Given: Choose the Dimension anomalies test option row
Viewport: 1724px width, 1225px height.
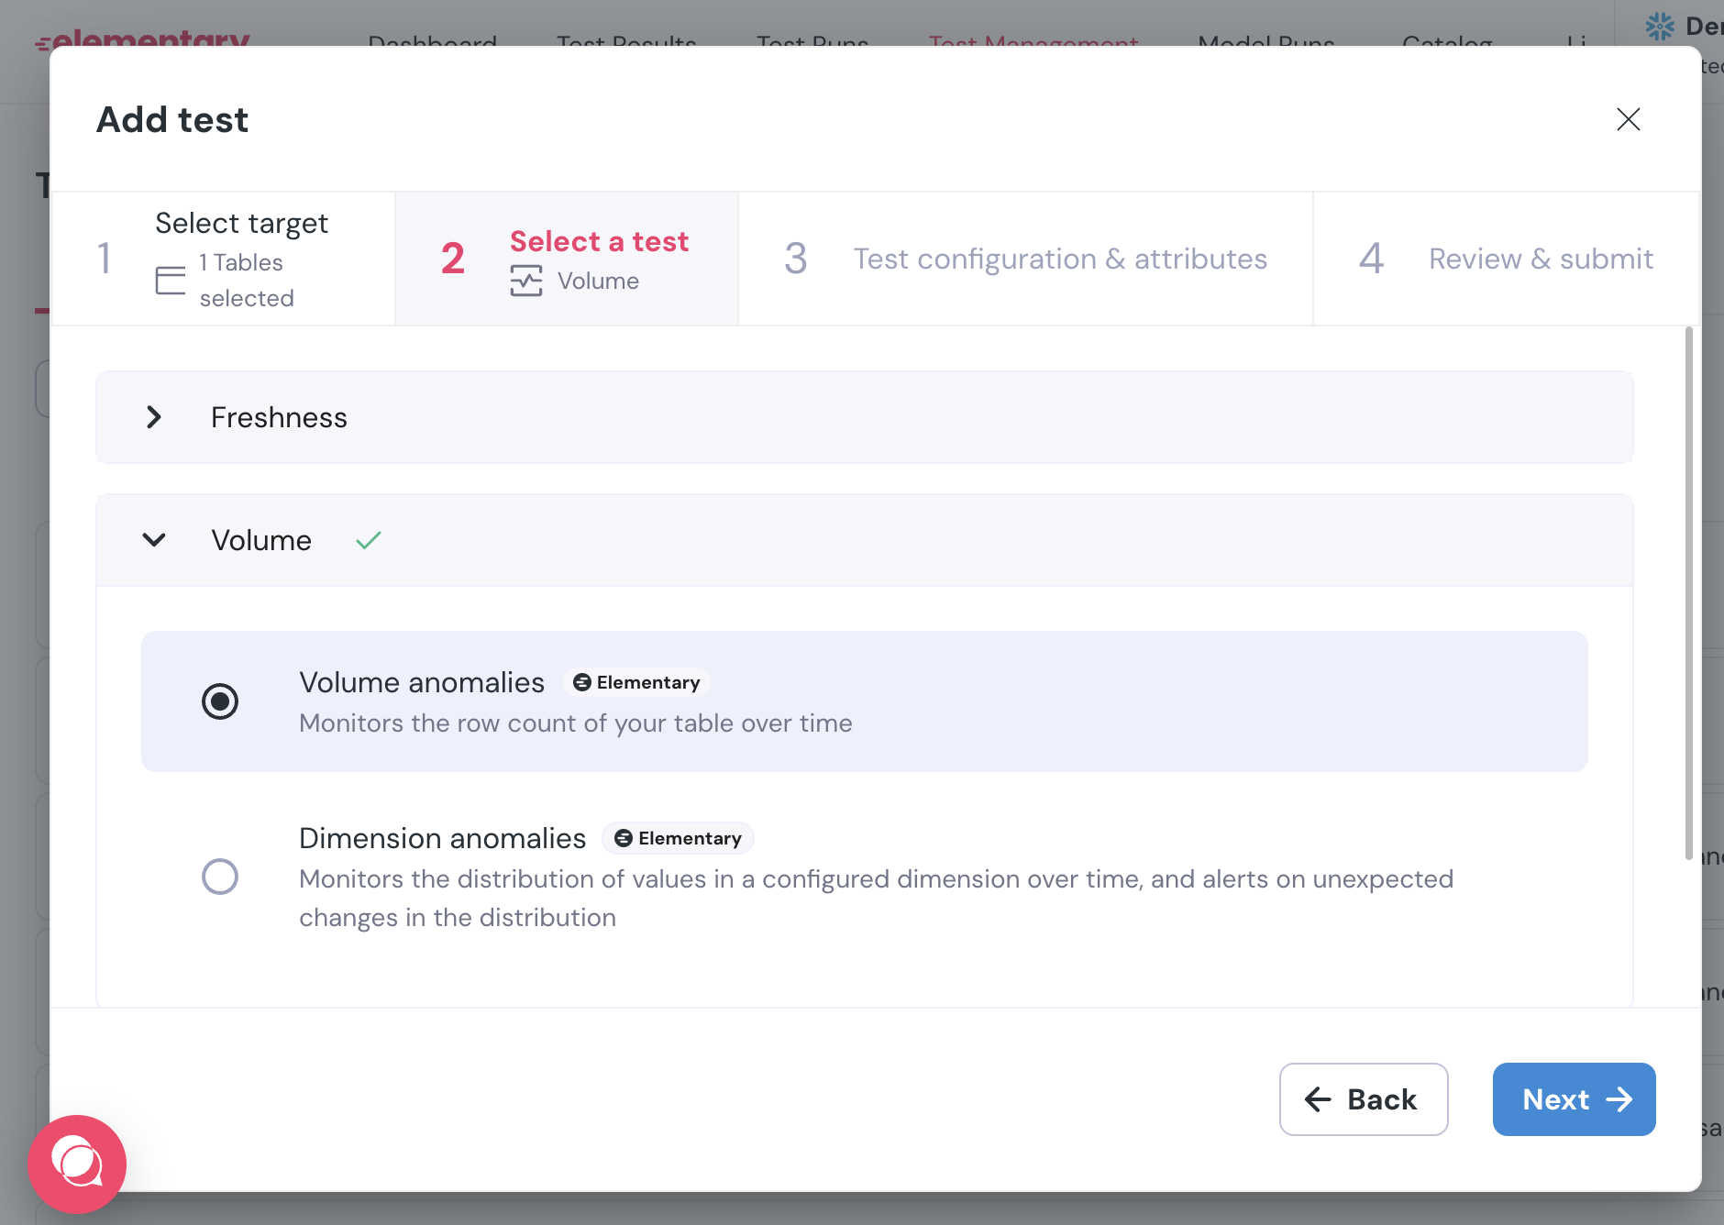Looking at the screenshot, I should (x=865, y=877).
